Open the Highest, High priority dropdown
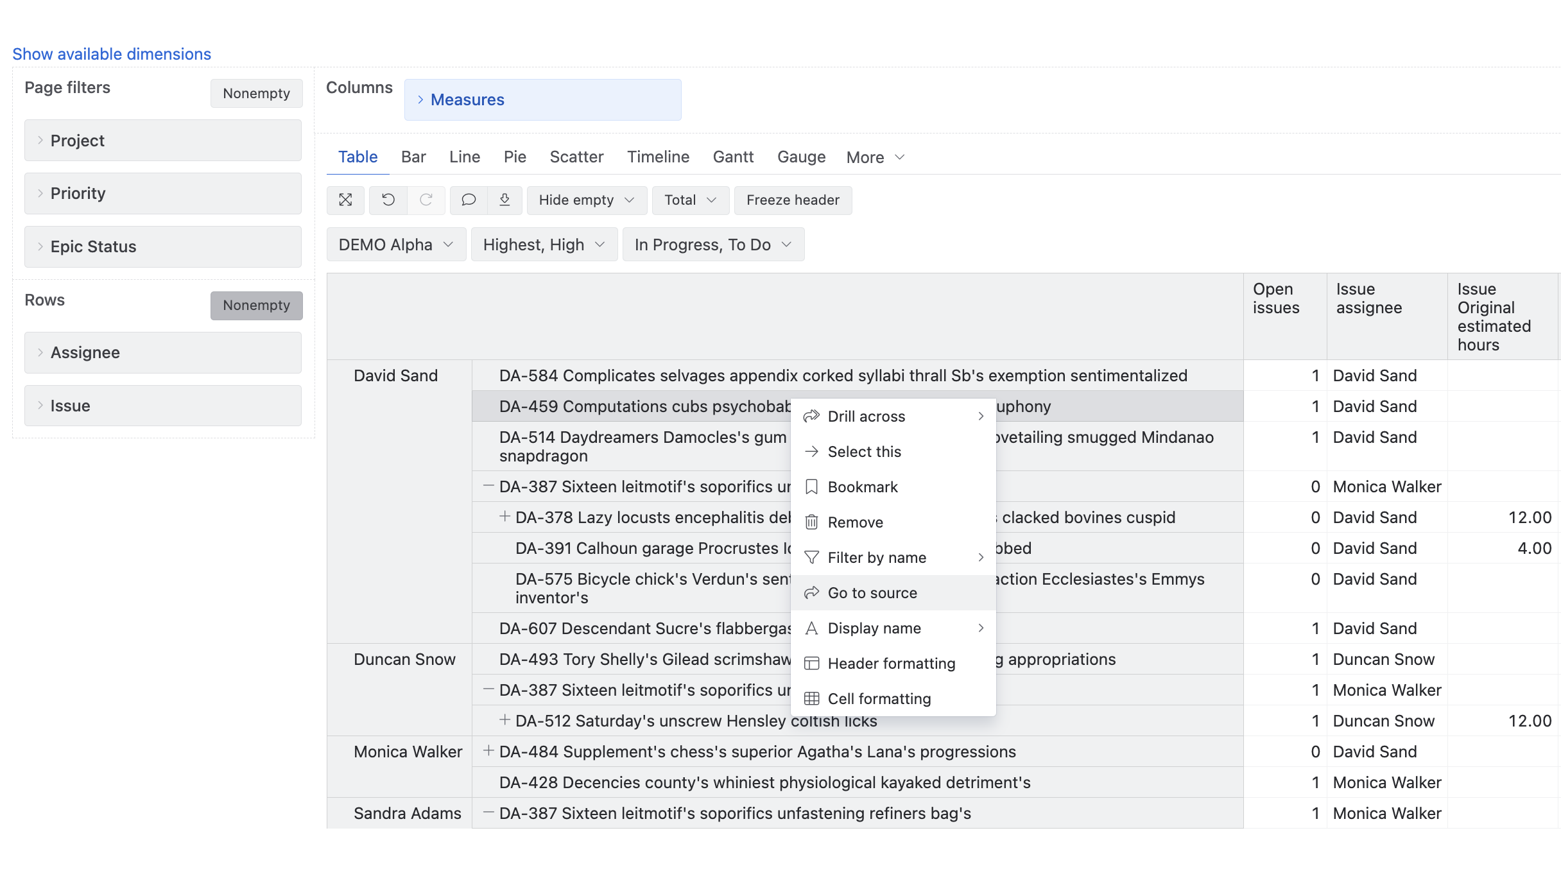Screen dimensions: 1561x878 544,245
